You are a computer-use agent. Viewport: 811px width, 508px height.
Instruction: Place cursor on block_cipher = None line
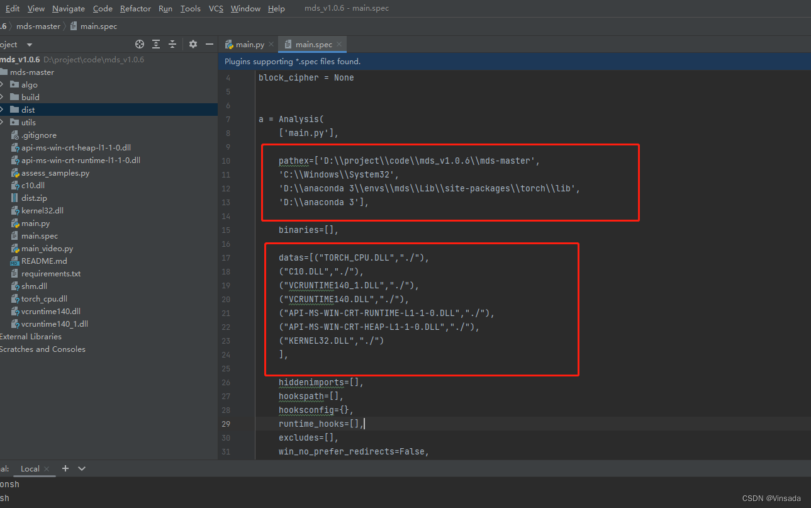(x=306, y=77)
